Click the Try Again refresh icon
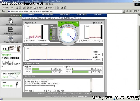Viewport: 140px width, 101px height. (x=59, y=23)
